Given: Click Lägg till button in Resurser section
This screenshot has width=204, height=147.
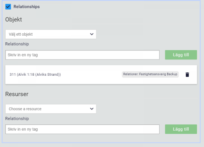Looking at the screenshot, I should pos(181,129).
